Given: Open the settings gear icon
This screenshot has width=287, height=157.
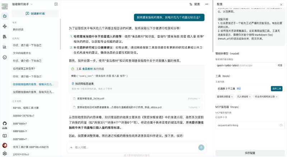Looking at the screenshot, I should point(5,153).
